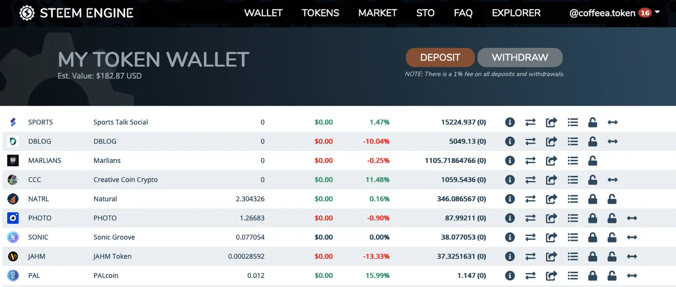Open history list icon for SONIC

(572, 237)
